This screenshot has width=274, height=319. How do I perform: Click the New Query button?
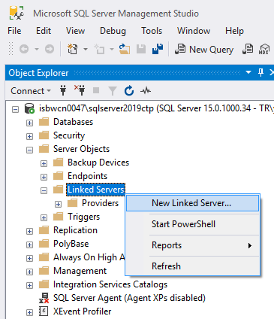coord(204,49)
